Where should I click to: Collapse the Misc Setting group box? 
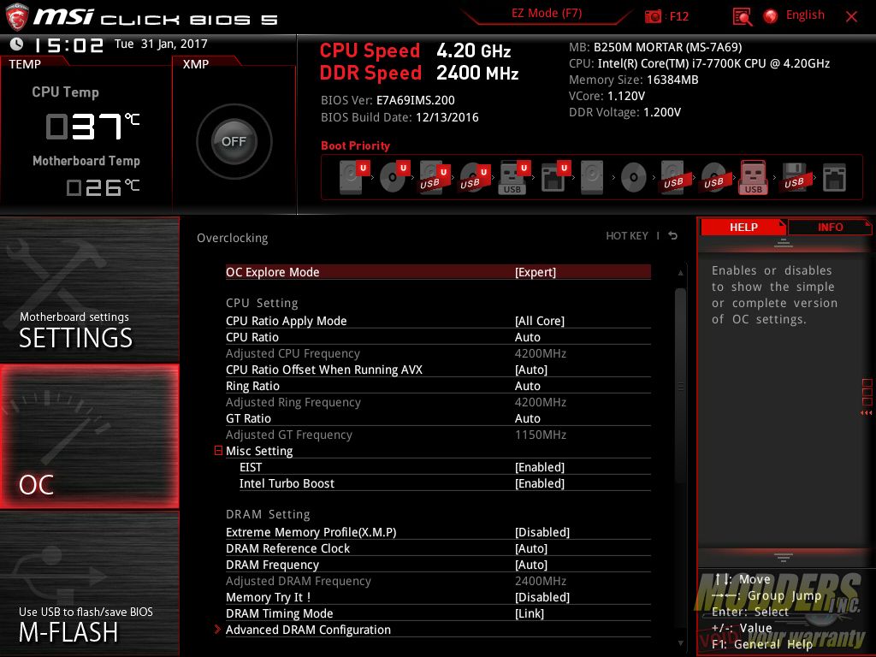click(218, 450)
